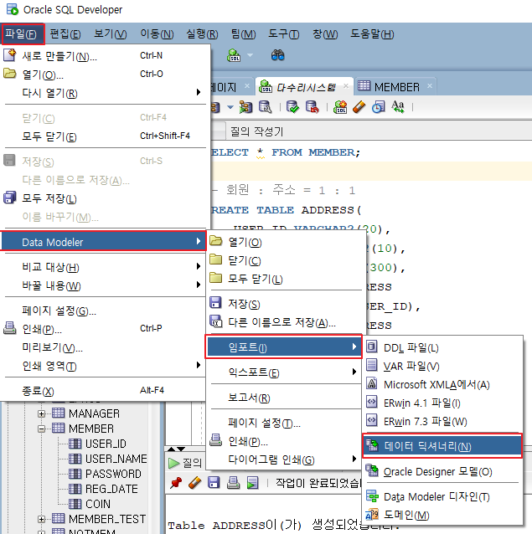The image size is (532, 534).
Task: Click the explain plan icon in worksheet toolbar
Action: click(x=245, y=107)
